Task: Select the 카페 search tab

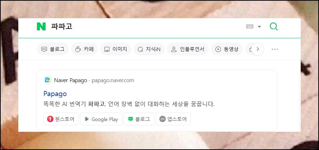Action: point(84,49)
